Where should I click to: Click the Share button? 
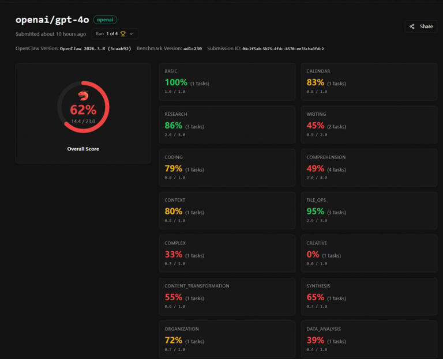pyautogui.click(x=421, y=27)
